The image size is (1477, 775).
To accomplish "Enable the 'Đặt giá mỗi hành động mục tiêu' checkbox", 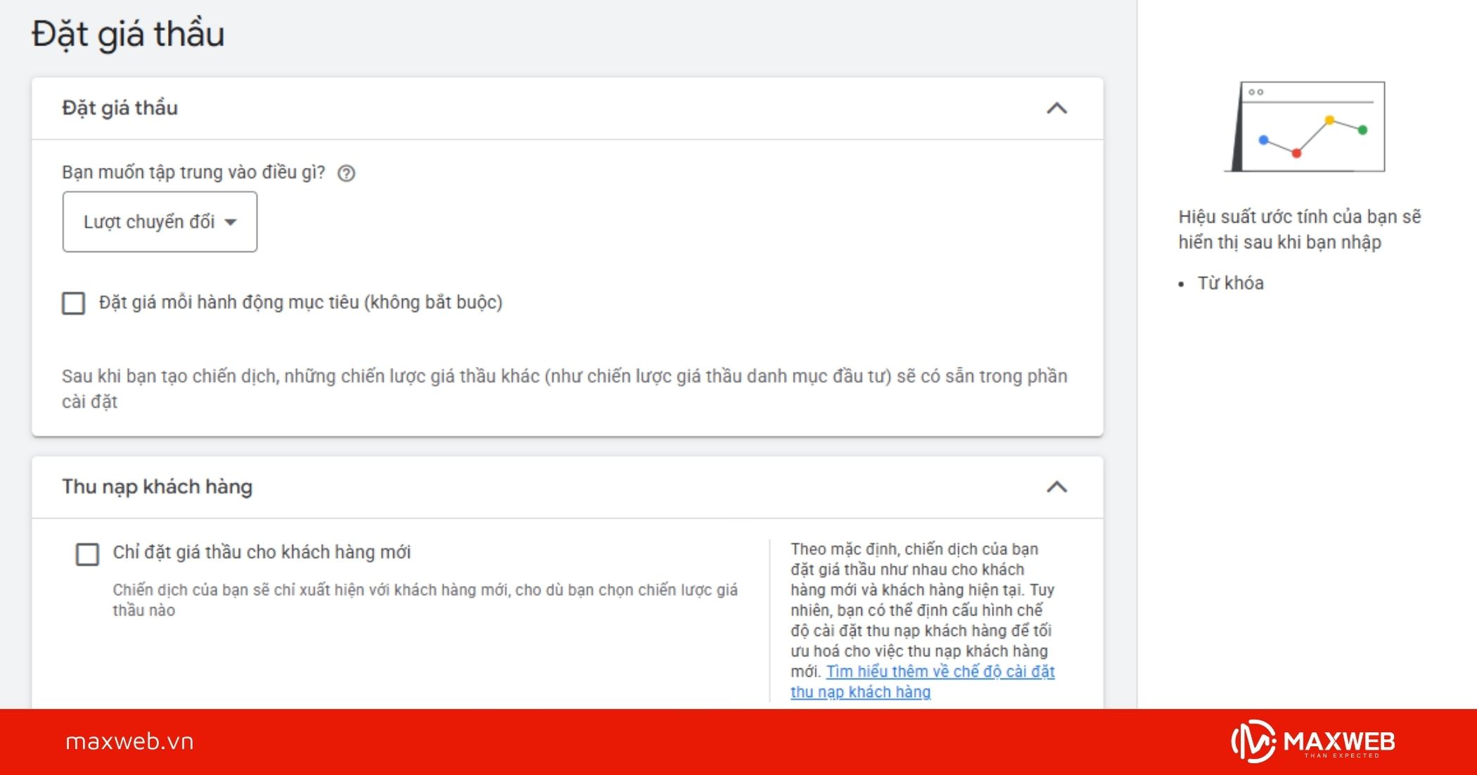I will pyautogui.click(x=74, y=303).
